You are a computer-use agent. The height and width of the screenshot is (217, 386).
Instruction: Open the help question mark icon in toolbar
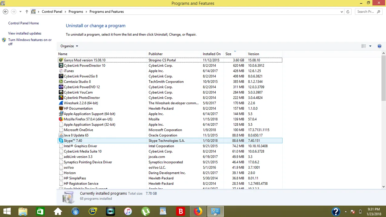[x=379, y=46]
